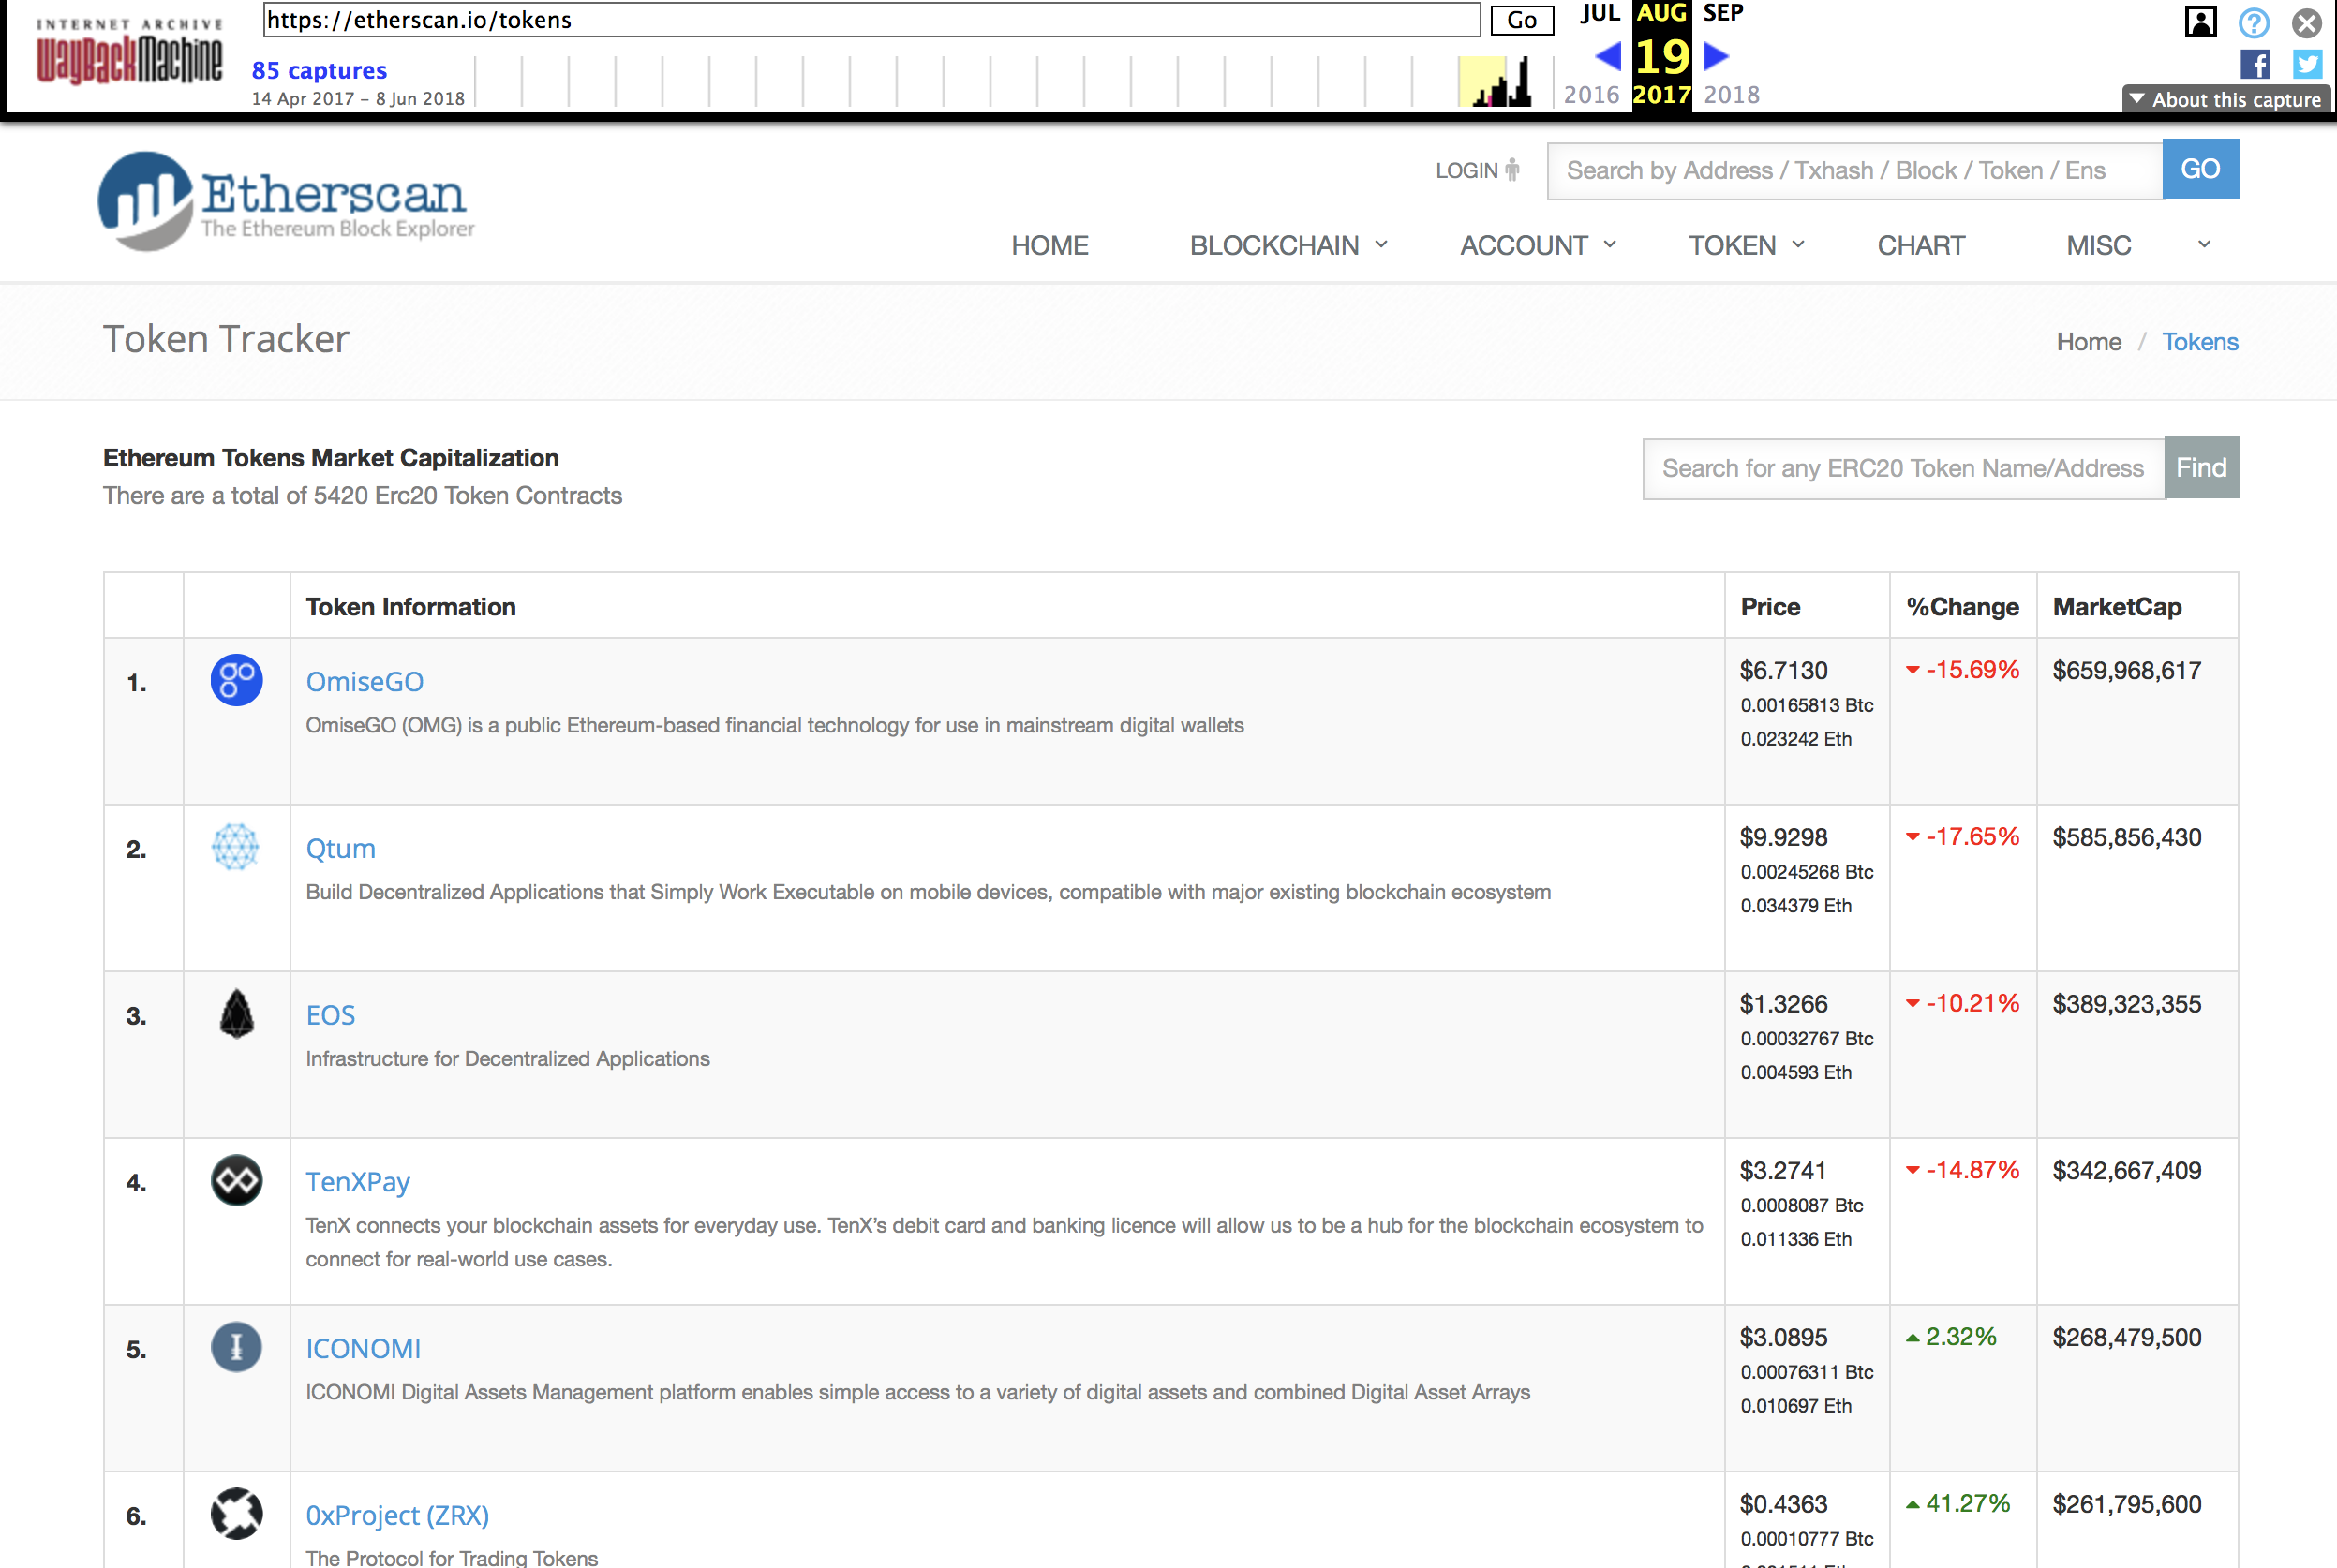
Task: Focus the ERC20 token name search field
Action: point(1903,468)
